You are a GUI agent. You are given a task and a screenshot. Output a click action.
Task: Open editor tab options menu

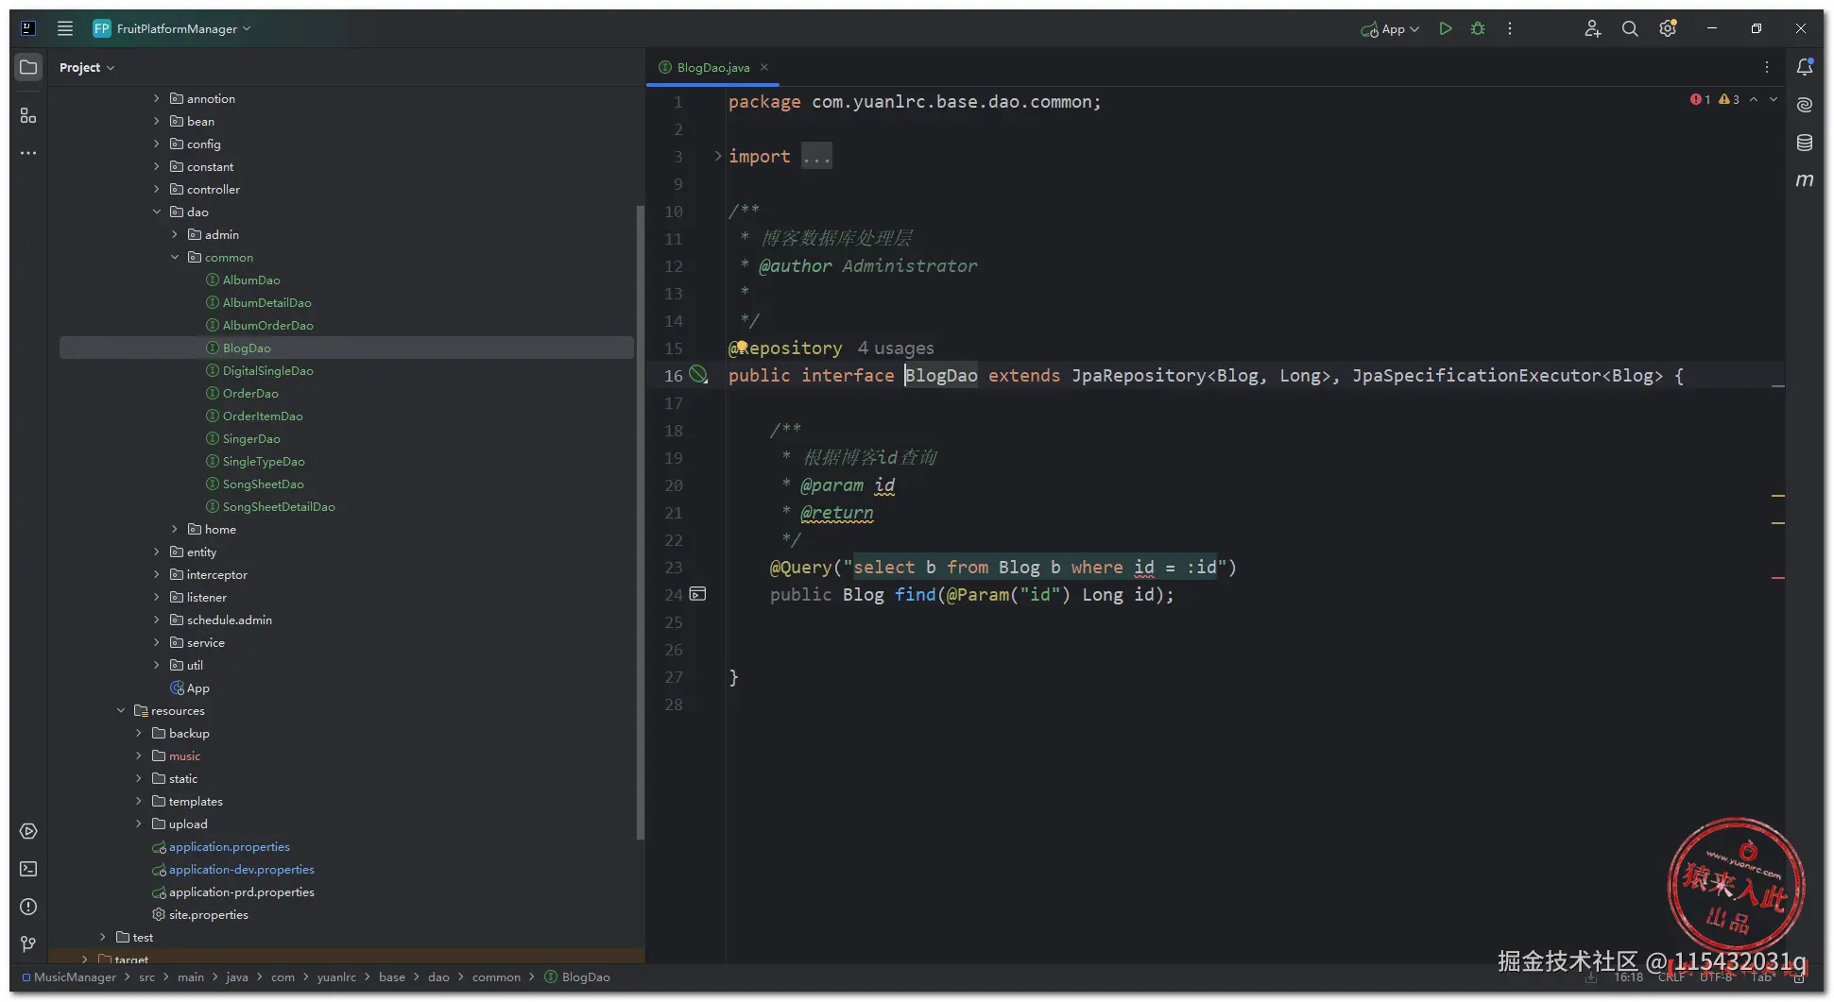[x=1766, y=67]
